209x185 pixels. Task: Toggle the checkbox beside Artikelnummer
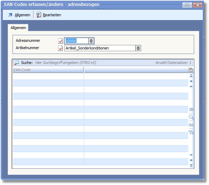[61, 48]
